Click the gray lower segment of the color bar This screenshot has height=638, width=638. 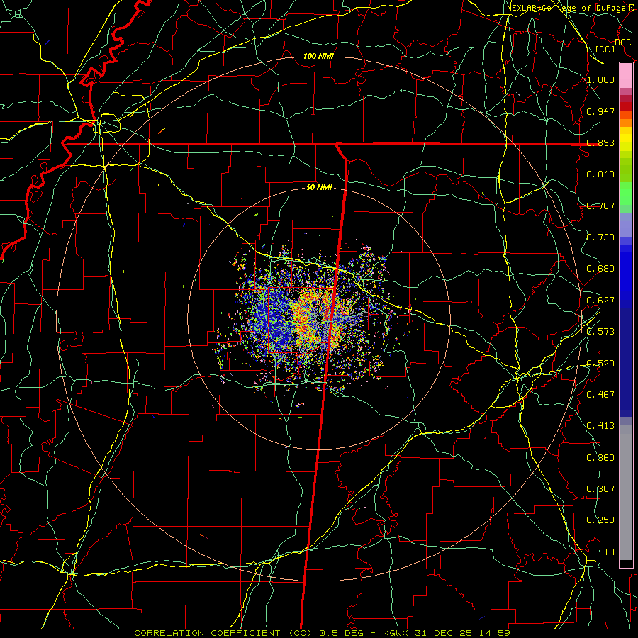[x=626, y=493]
